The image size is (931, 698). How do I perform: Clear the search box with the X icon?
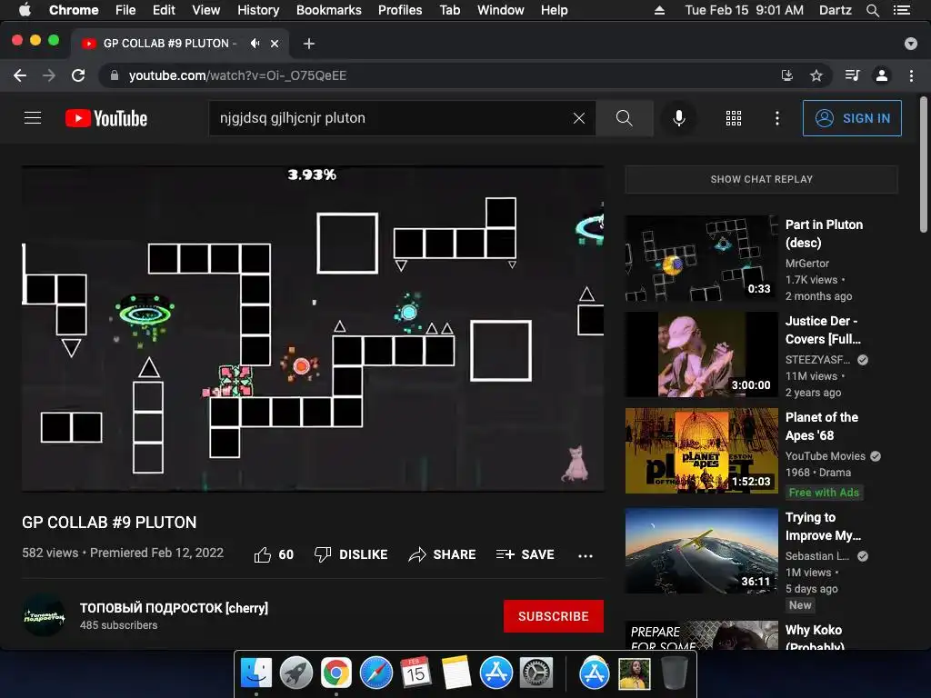579,118
